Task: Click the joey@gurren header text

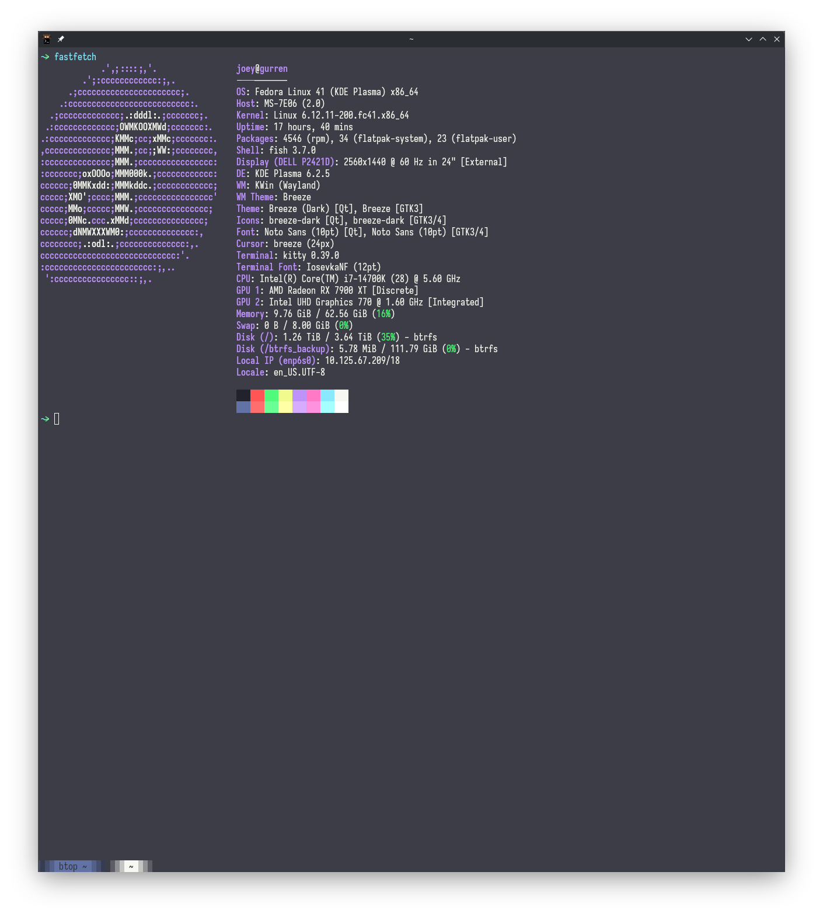Action: 262,68
